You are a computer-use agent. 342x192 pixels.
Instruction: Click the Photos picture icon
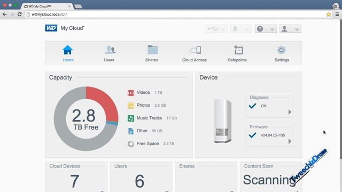(131, 106)
